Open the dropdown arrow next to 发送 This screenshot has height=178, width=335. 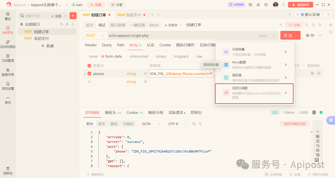(x=298, y=35)
